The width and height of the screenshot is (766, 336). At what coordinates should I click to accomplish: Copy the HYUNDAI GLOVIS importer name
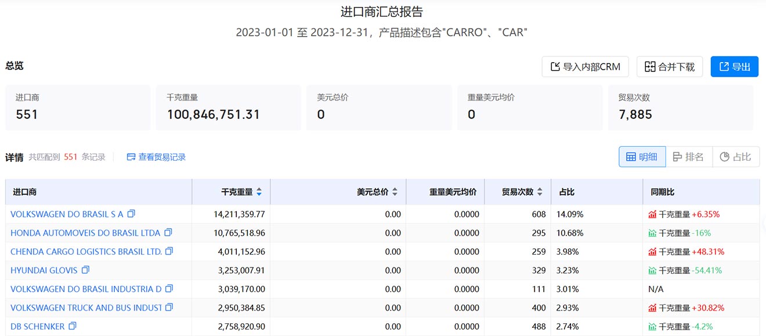85,270
